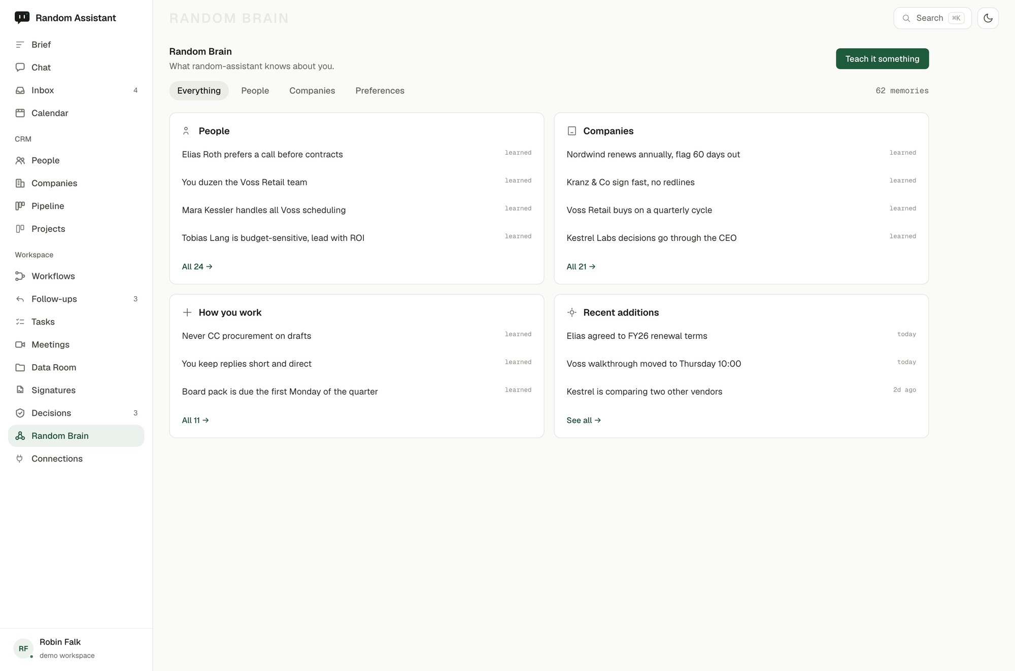Open the Pipeline board icon
This screenshot has width=1015, height=671.
click(x=20, y=206)
